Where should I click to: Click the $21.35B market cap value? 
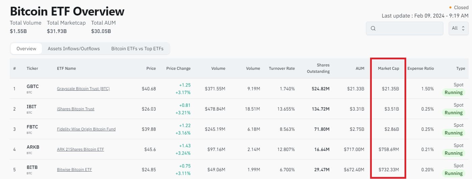390,89
